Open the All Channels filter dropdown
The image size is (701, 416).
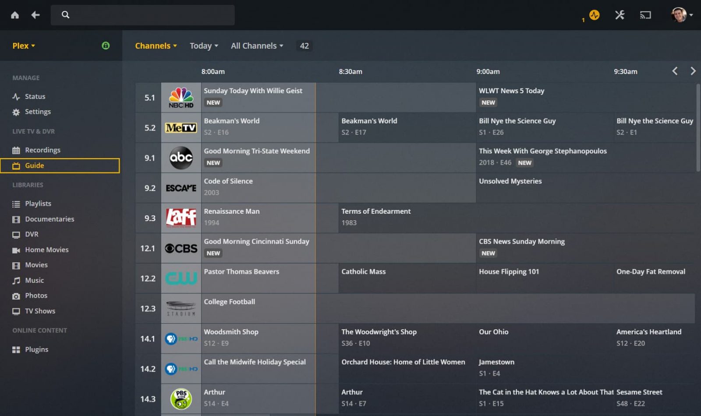tap(257, 46)
